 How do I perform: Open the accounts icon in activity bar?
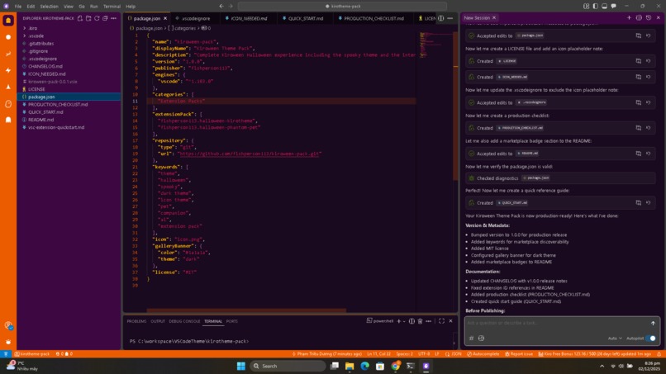coord(8,325)
